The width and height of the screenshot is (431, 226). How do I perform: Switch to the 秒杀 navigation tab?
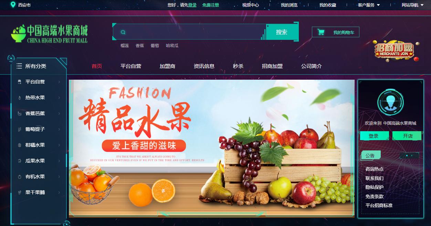point(238,66)
